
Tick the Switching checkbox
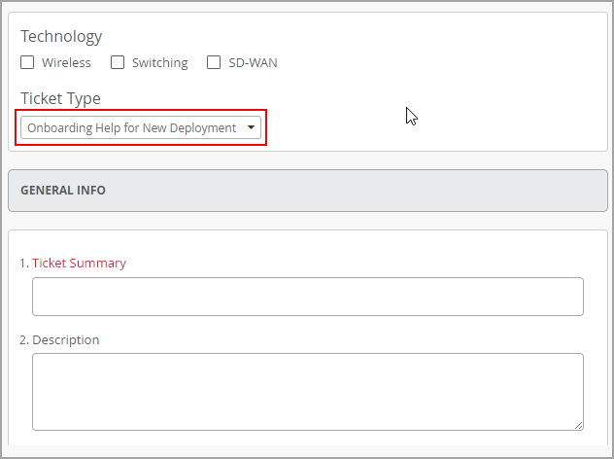pyautogui.click(x=118, y=62)
